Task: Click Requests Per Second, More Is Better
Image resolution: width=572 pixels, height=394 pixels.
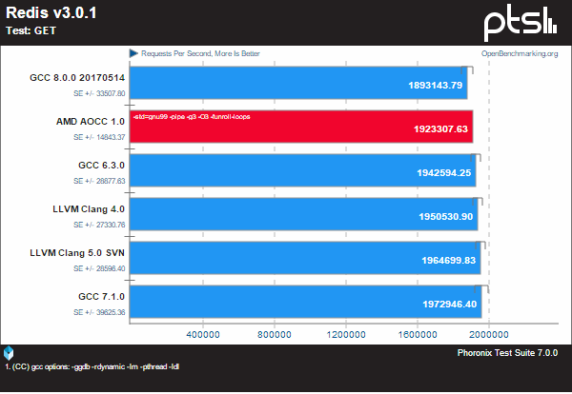Action: [x=200, y=53]
